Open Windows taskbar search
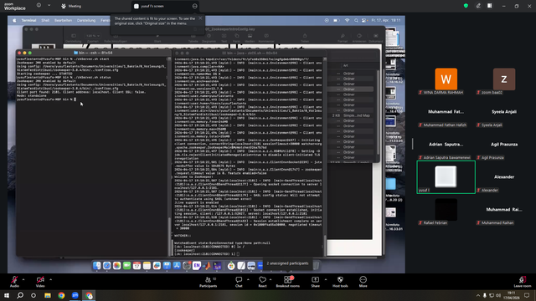Screen dimensions: 536x301 pyautogui.click(x=20, y=295)
